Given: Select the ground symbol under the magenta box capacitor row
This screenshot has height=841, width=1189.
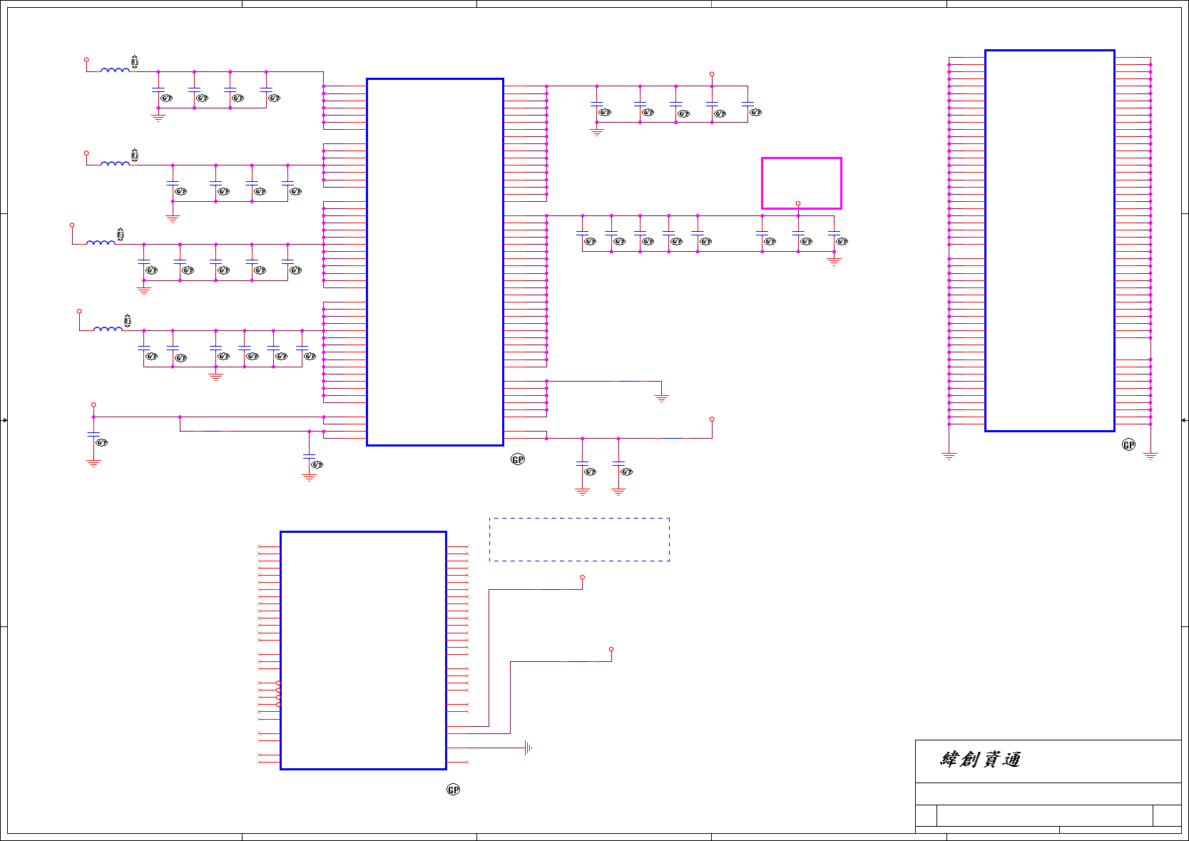Looking at the screenshot, I should pos(834,262).
